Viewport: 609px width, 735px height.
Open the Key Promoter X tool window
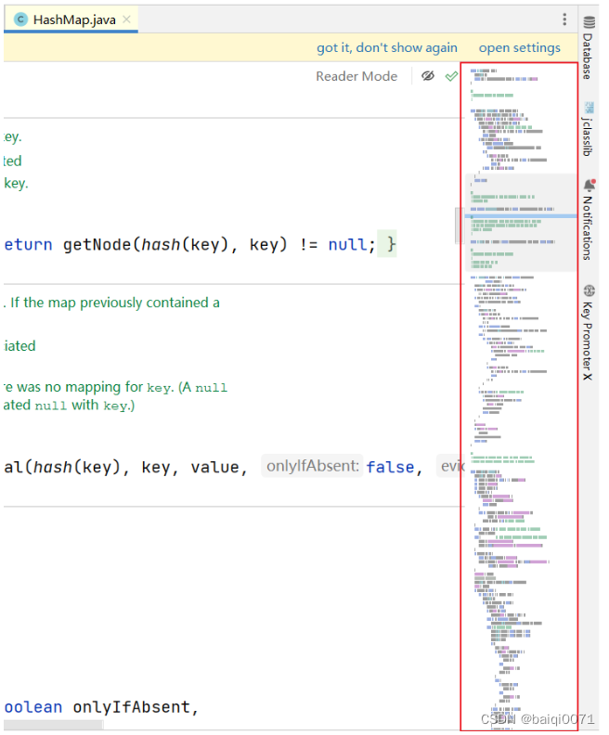tap(589, 332)
